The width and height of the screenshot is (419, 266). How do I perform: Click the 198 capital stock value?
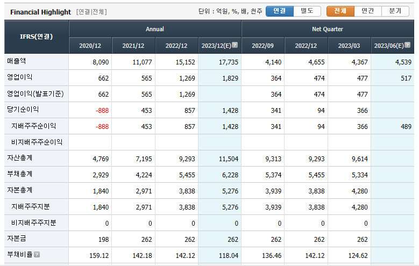pos(103,240)
